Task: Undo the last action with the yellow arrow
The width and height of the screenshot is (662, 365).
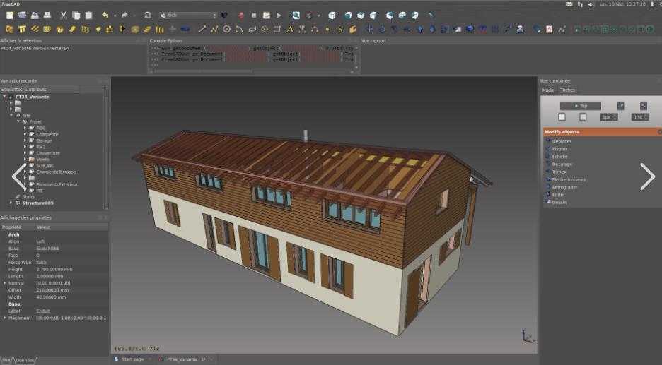Action: pos(105,16)
